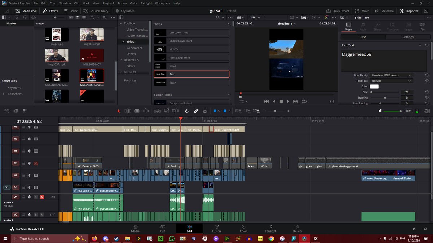Open the Metadata panel
Screen dimensions: 433x243
pyautogui.click(x=384, y=11)
